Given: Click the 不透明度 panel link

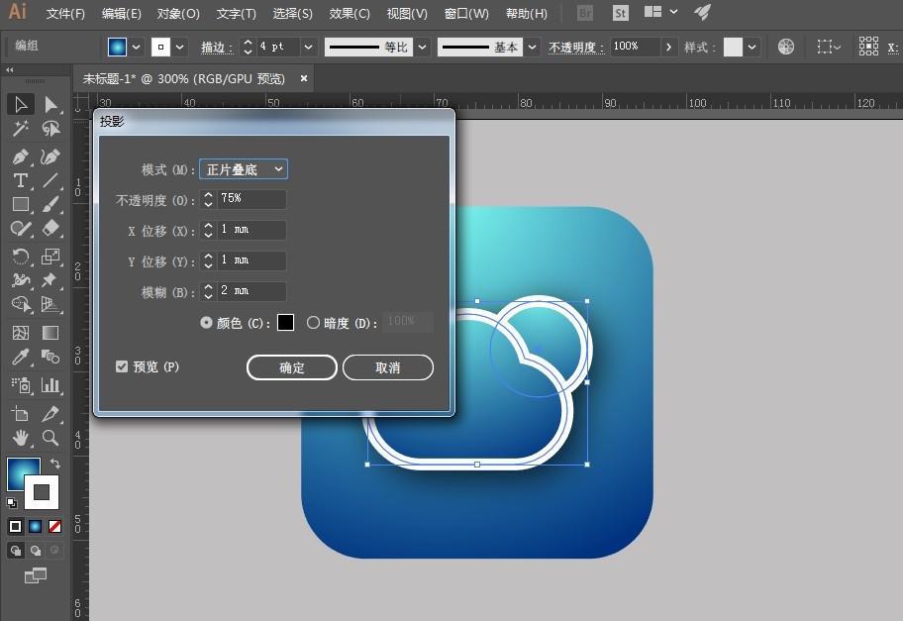Looking at the screenshot, I should pyautogui.click(x=576, y=48).
